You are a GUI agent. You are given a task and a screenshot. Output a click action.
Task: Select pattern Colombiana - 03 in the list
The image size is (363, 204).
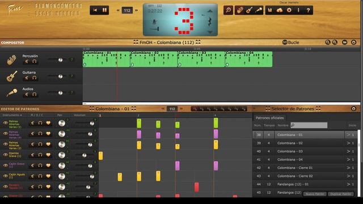click(305, 151)
